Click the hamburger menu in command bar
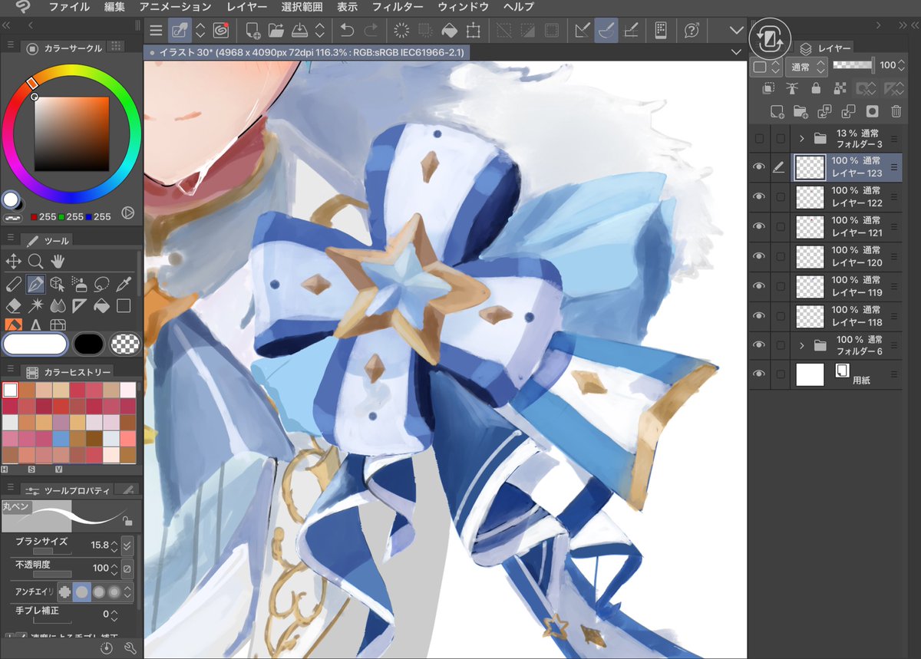Image resolution: width=921 pixels, height=659 pixels. tap(156, 30)
